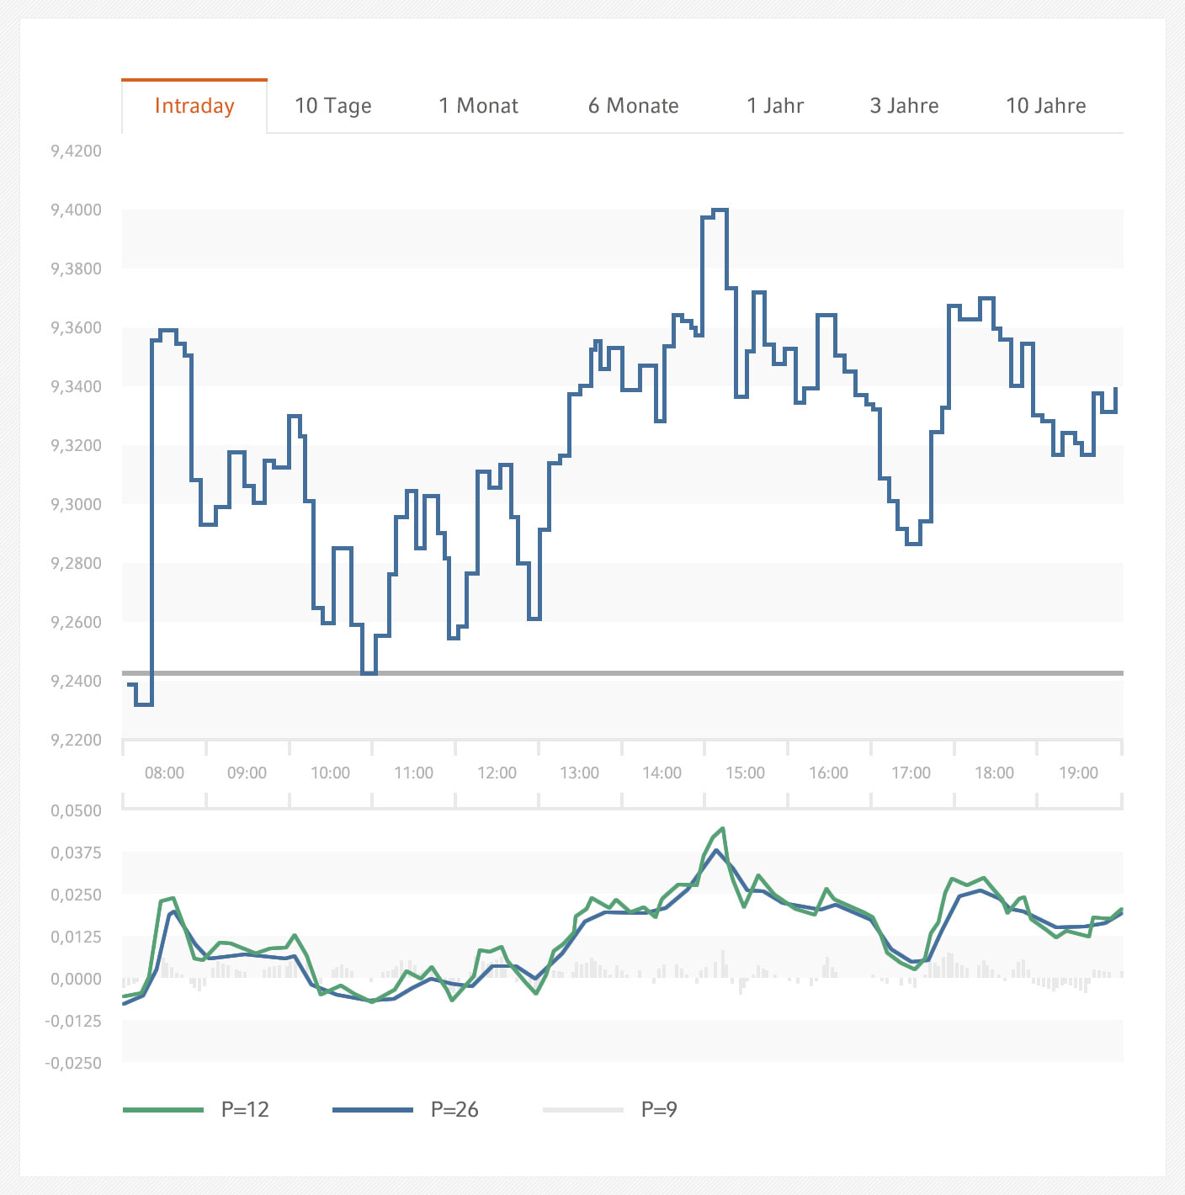1185x1195 pixels.
Task: Click the 9,3600 price axis label
Action: (x=76, y=328)
